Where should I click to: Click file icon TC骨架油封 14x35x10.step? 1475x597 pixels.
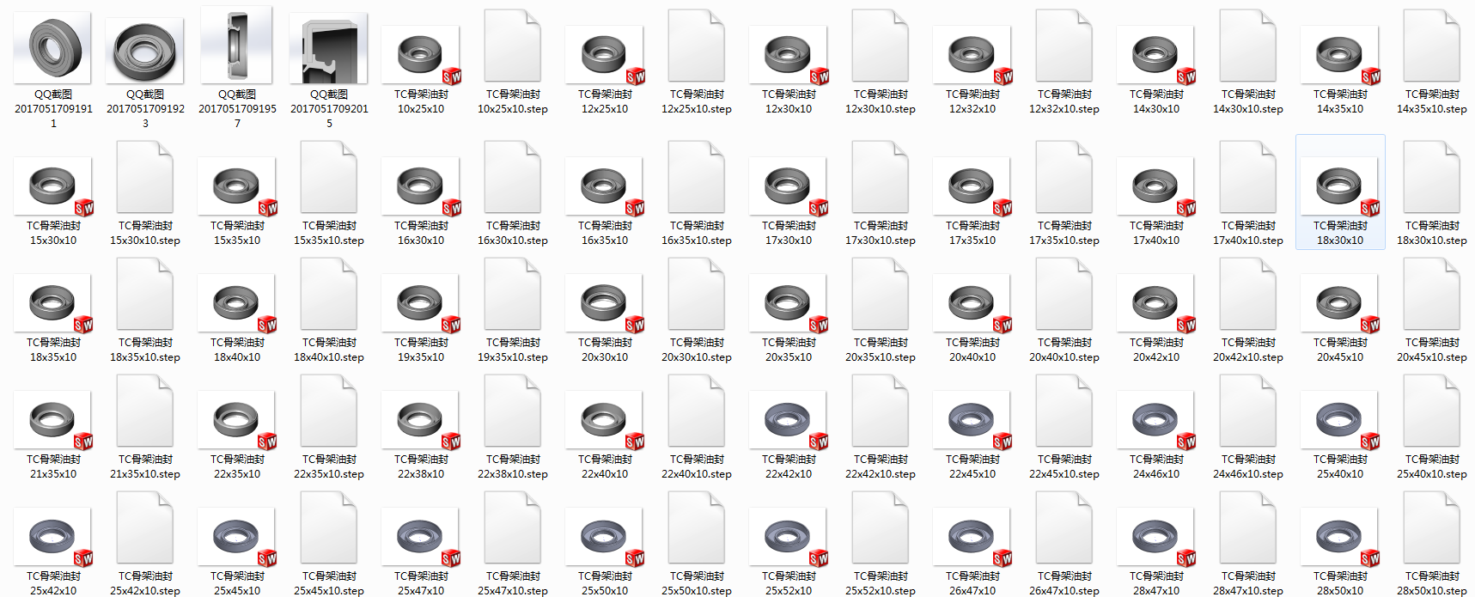coord(1432,46)
